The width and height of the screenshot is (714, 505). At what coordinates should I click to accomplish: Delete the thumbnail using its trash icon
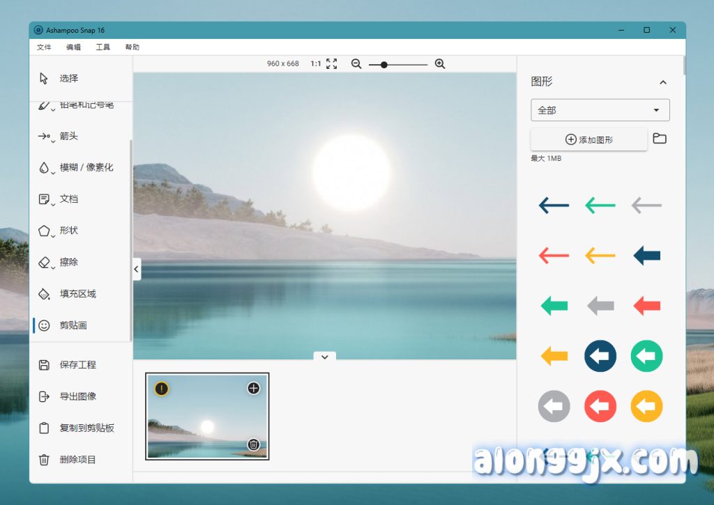click(x=254, y=444)
